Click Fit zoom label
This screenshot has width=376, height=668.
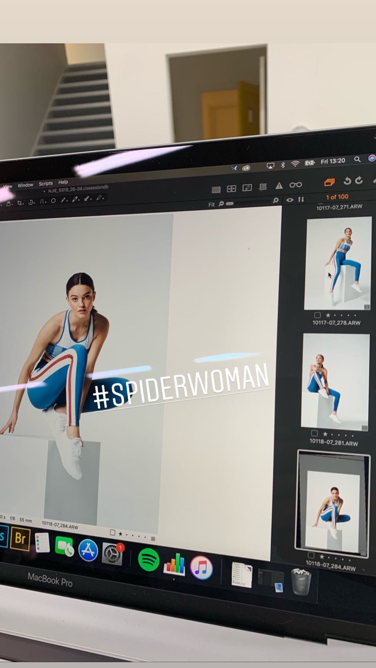coord(211,204)
